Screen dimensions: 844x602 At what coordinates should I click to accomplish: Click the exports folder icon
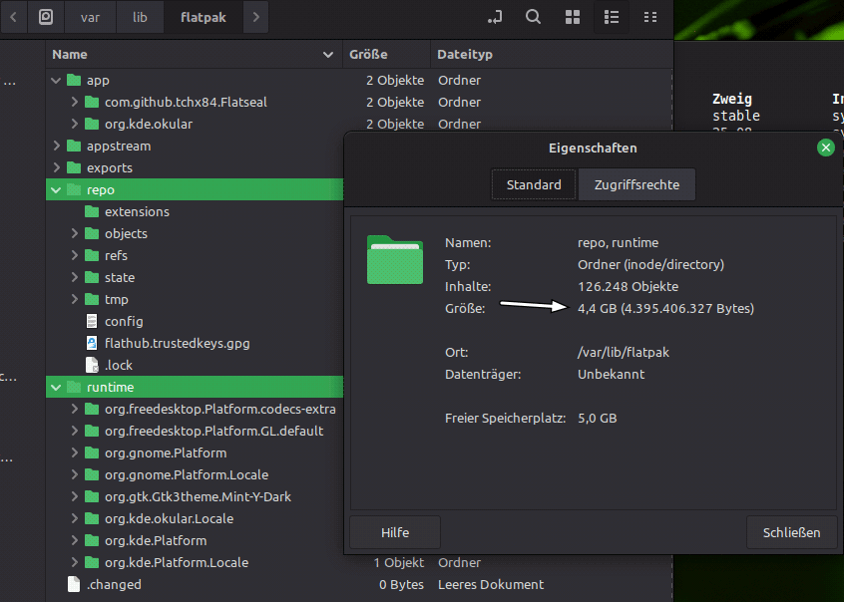pyautogui.click(x=74, y=167)
